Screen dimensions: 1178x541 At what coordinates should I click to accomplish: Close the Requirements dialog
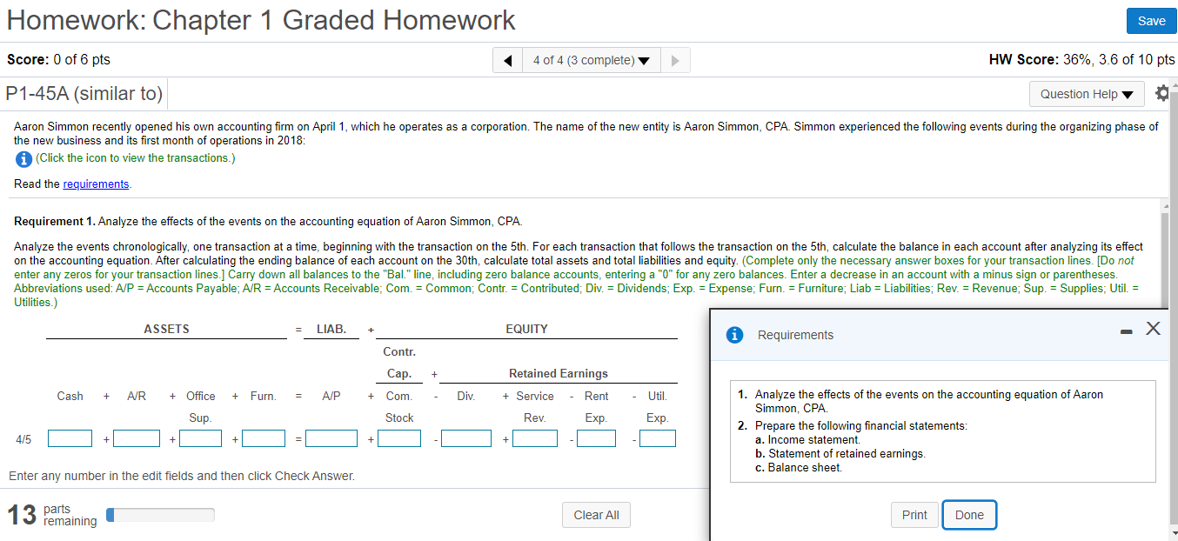tap(1153, 328)
